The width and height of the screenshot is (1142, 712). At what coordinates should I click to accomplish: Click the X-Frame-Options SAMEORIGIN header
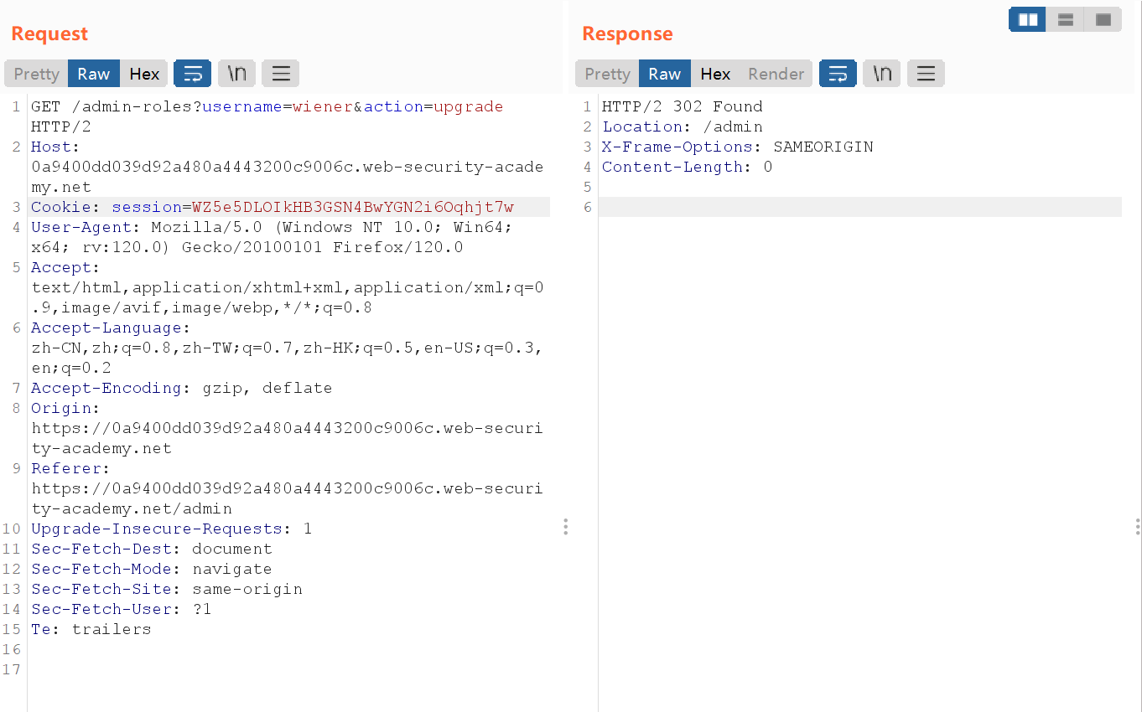pyautogui.click(x=738, y=147)
